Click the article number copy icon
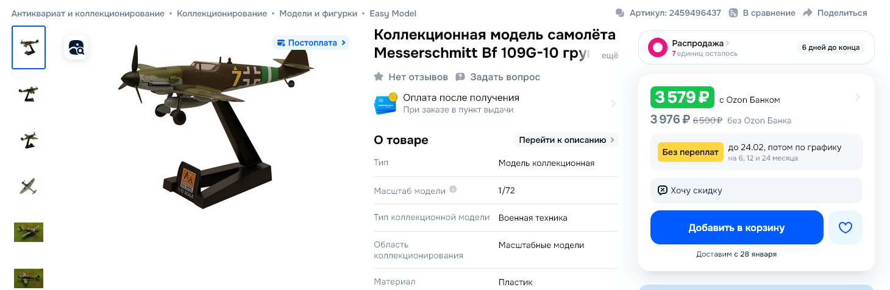Viewport: 890px width, 290px height. [x=620, y=13]
